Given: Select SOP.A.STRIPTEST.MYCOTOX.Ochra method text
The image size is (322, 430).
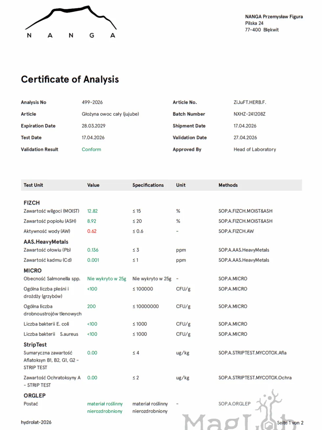Looking at the screenshot, I should pos(255,378).
